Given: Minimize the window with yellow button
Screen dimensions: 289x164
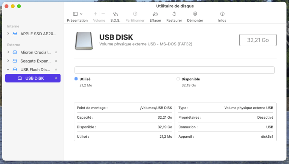Looking at the screenshot, I should [x=13, y=6].
